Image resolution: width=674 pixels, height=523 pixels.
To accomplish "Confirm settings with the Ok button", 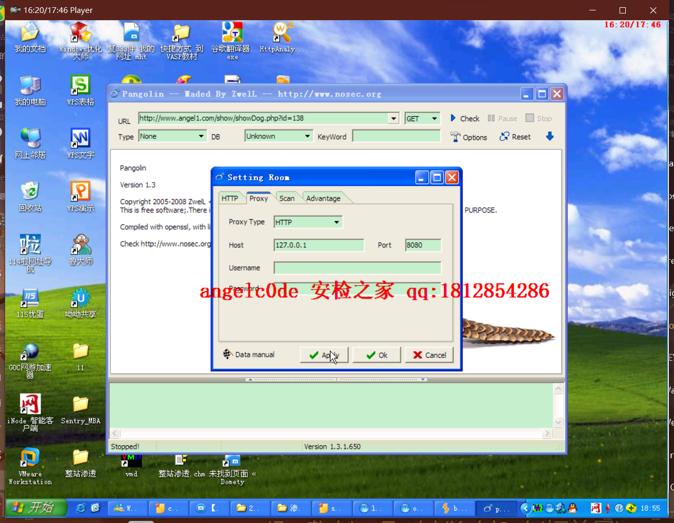I will point(377,355).
